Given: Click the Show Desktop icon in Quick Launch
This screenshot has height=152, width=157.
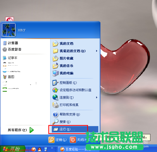Looking at the screenshot, I should [x=46, y=149].
